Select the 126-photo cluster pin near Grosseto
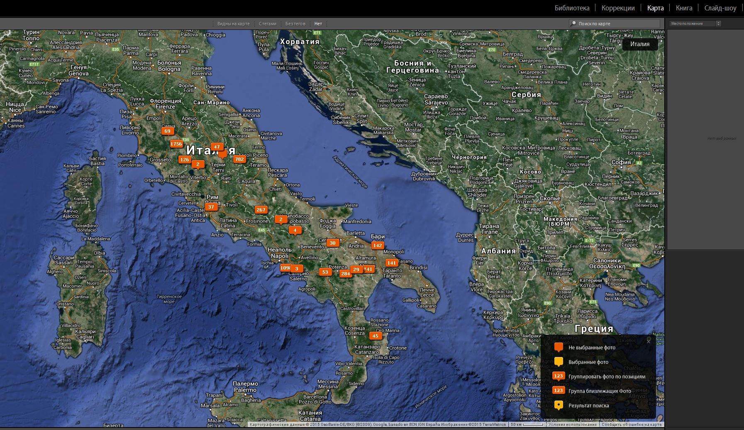744x430 pixels. [185, 160]
